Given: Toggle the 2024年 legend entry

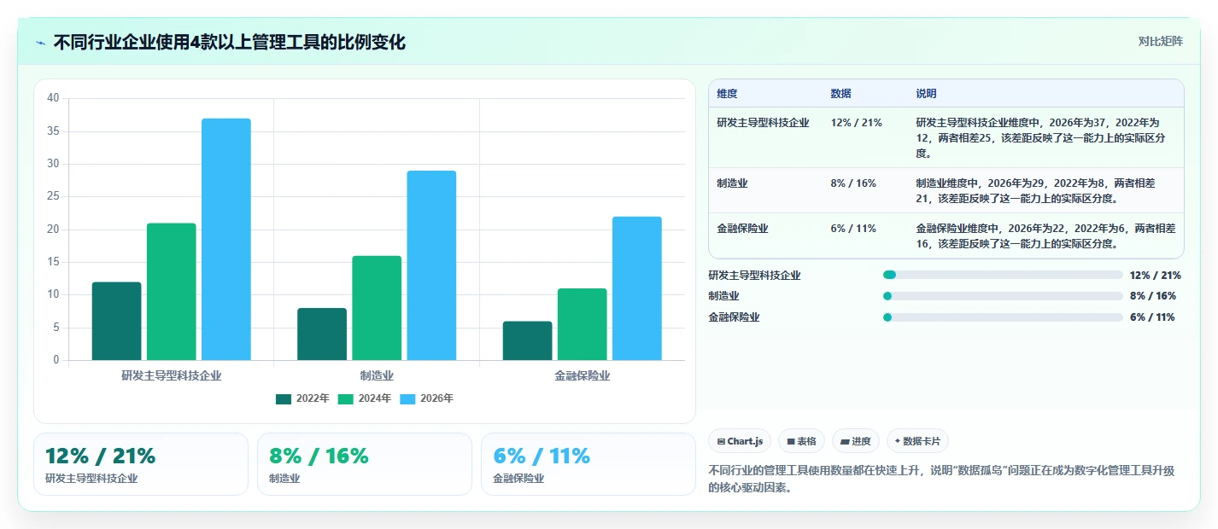Looking at the screenshot, I should pos(365,398).
